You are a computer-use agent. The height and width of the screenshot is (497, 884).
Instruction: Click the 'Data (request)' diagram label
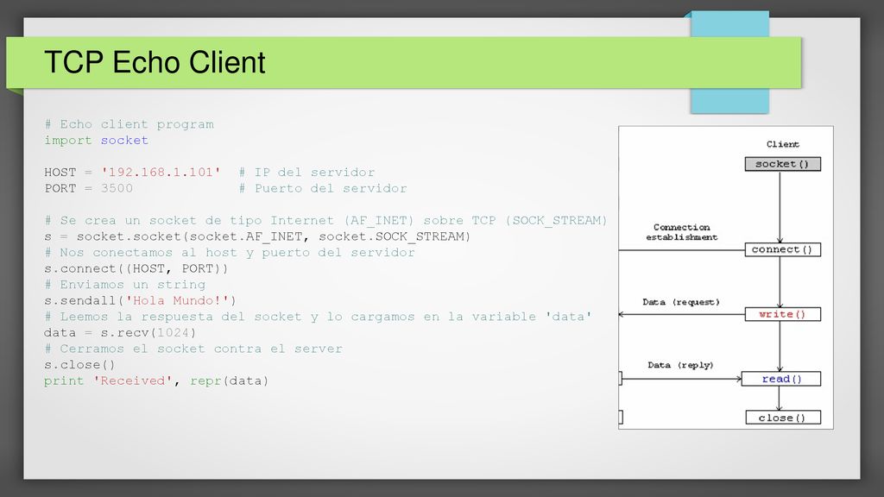[681, 302]
